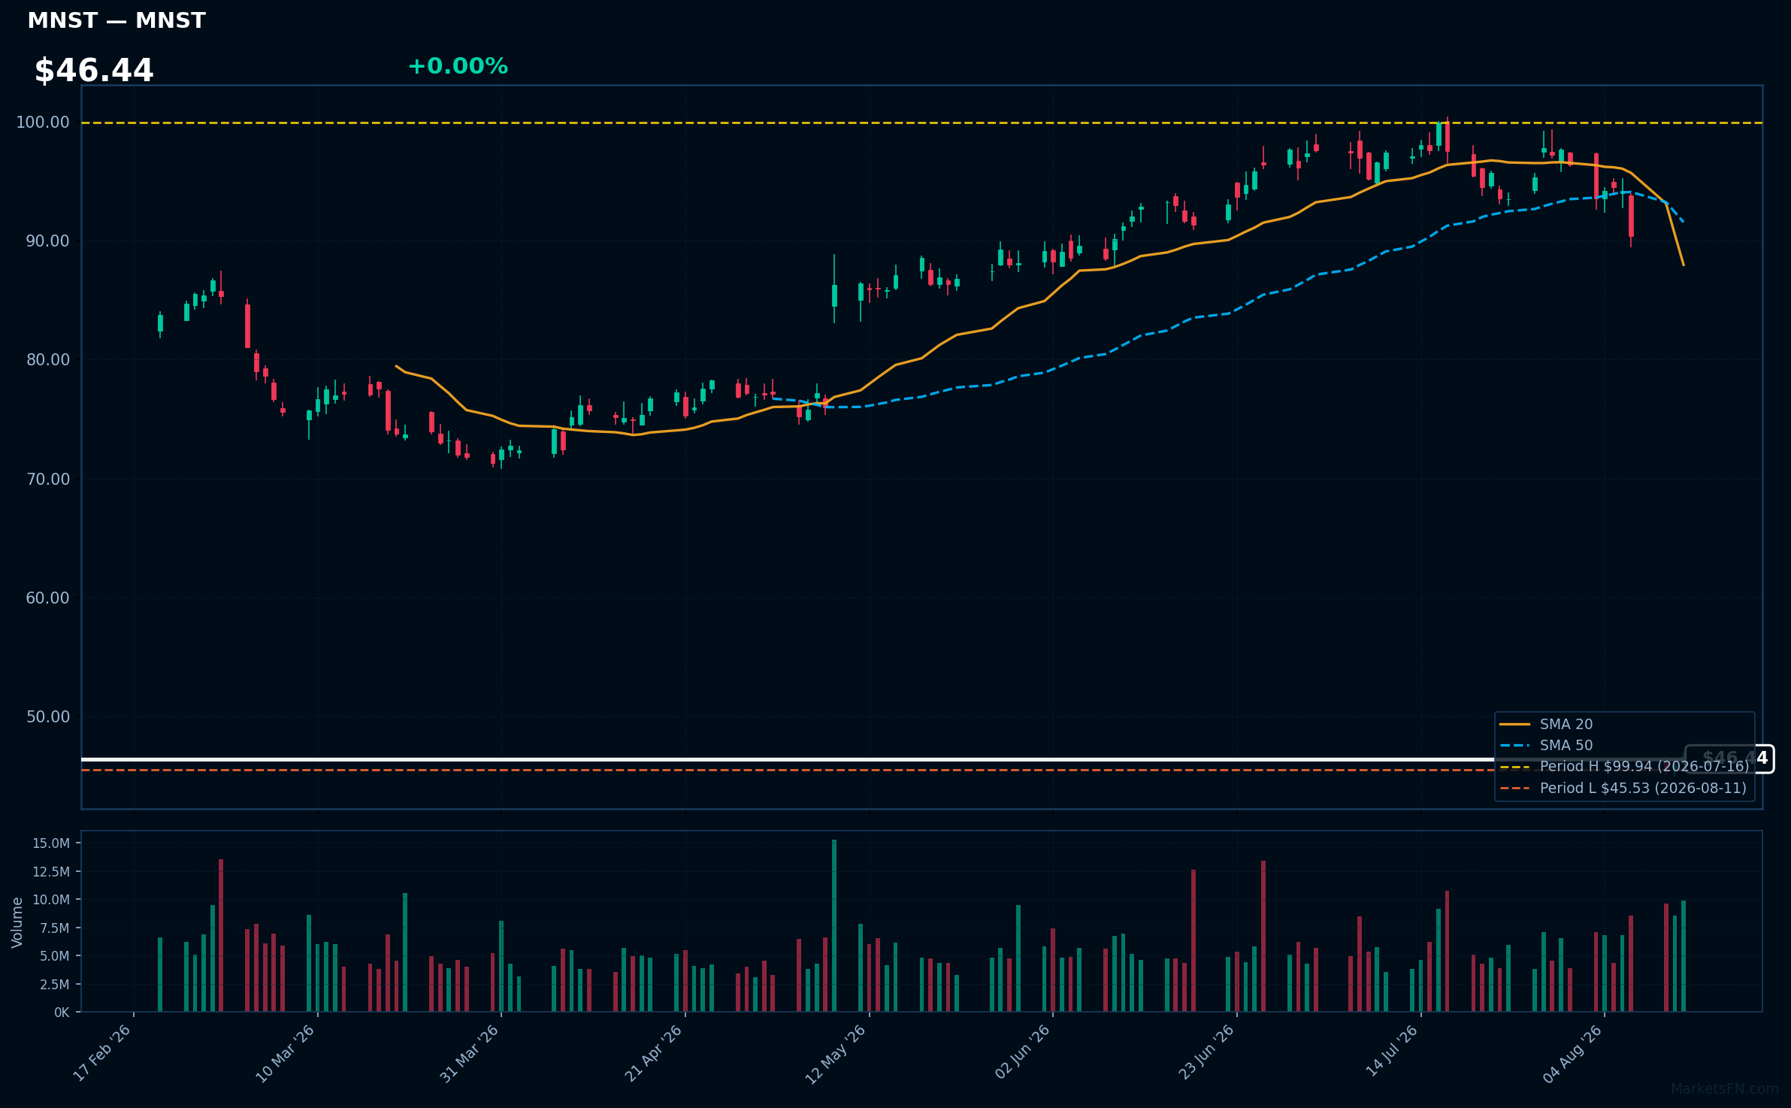The width and height of the screenshot is (1791, 1108).
Task: Click the $46.44 price headline
Action: click(x=94, y=71)
